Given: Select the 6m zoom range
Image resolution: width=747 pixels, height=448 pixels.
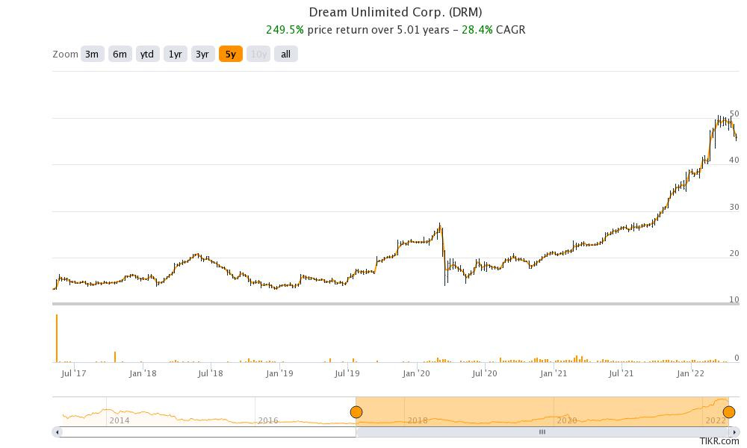Looking at the screenshot, I should [120, 55].
